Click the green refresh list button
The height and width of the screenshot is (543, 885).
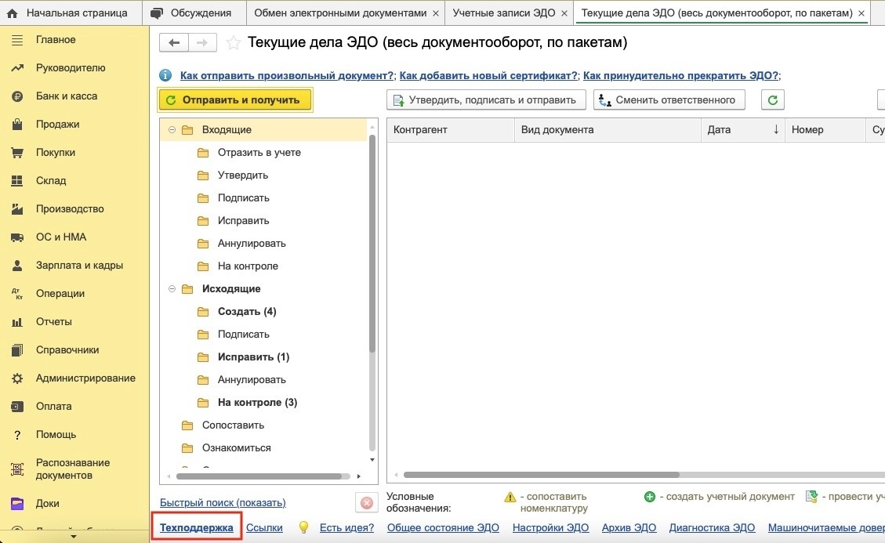click(773, 100)
